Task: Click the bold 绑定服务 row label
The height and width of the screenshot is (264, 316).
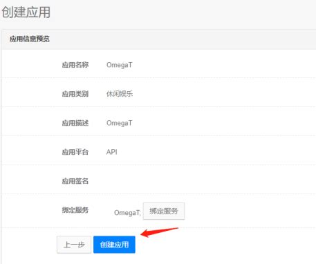Action: (75, 210)
